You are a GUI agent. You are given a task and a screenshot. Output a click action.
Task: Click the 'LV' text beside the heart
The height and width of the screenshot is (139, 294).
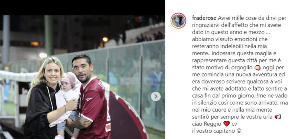234,124
